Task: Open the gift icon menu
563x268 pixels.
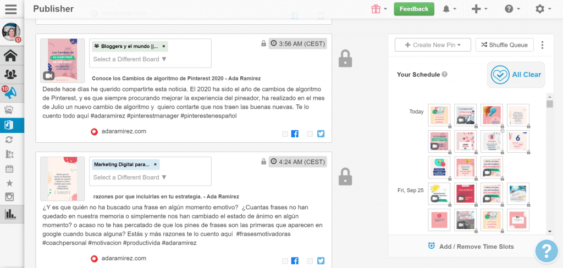Action: click(379, 9)
